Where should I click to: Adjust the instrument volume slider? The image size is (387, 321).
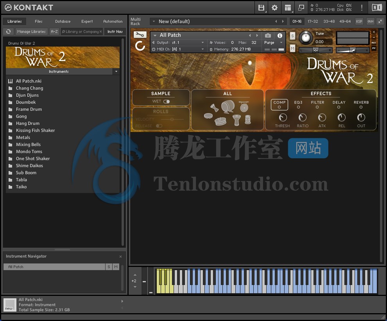[353, 50]
